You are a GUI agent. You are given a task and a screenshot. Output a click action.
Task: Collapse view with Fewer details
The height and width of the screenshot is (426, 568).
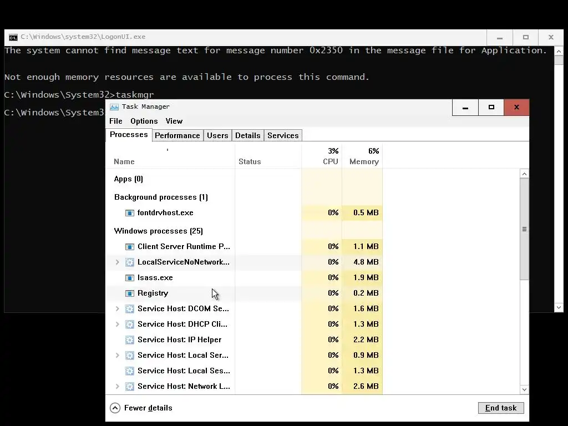point(141,408)
